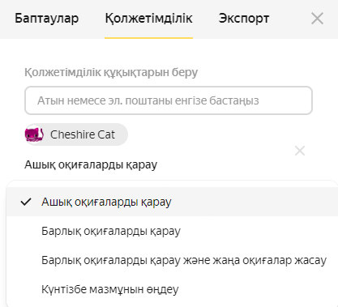Screen dimensions: 338x307
Task: Click the yellow underline below Қолжетімділік
Action: [149, 38]
